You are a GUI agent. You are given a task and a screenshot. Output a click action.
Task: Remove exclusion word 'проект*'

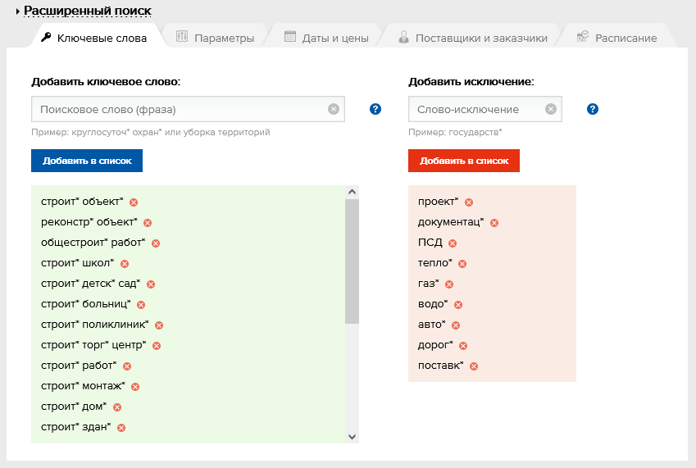(x=469, y=202)
